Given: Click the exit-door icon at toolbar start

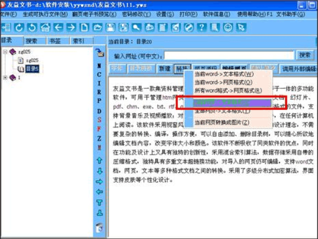Looking at the screenshot, I should pos(6,27).
